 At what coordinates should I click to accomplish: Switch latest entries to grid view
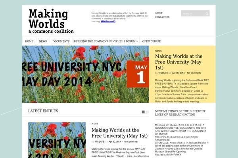pos(148,112)
